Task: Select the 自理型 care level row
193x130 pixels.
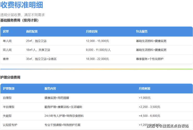Action: click(x=7, y=98)
